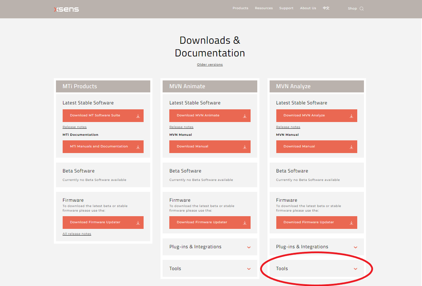Open All release notes link under MTi Firmware
Viewport: 422px width, 286px height.
[77, 234]
